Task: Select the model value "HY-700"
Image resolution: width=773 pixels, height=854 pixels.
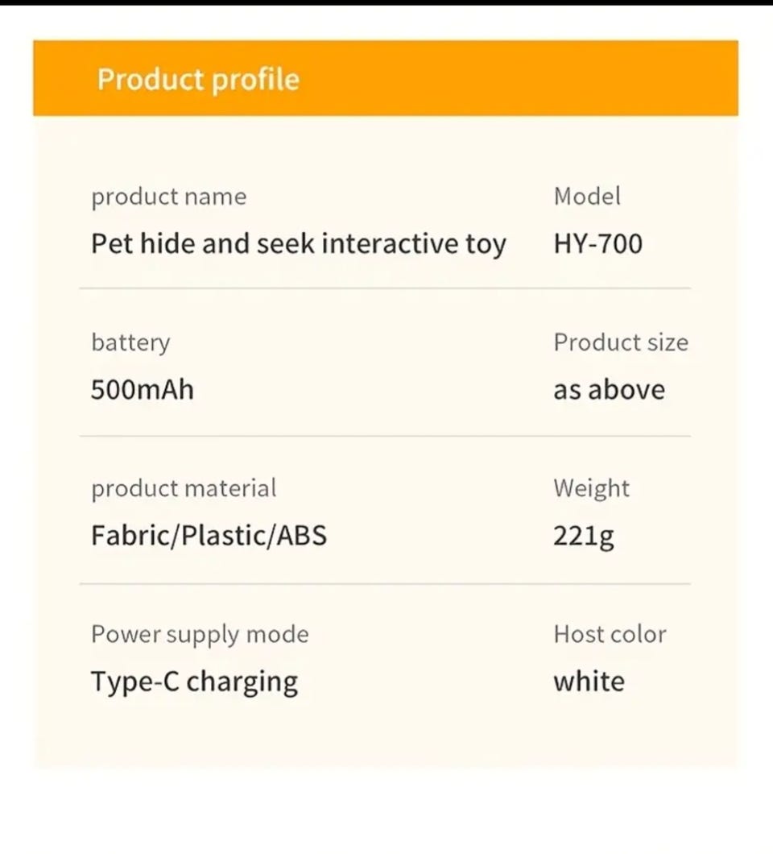Action: click(x=597, y=243)
